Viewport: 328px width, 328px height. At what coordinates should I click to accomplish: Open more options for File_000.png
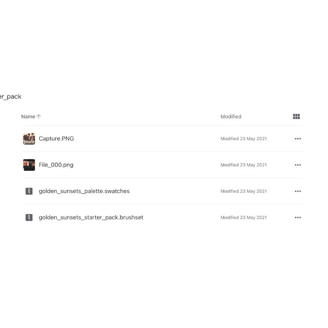[298, 165]
